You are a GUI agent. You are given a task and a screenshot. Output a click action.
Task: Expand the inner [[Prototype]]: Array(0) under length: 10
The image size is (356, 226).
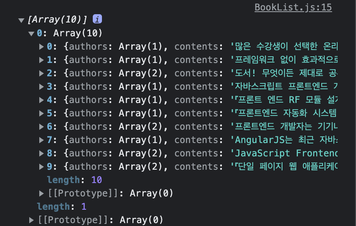coord(41,193)
